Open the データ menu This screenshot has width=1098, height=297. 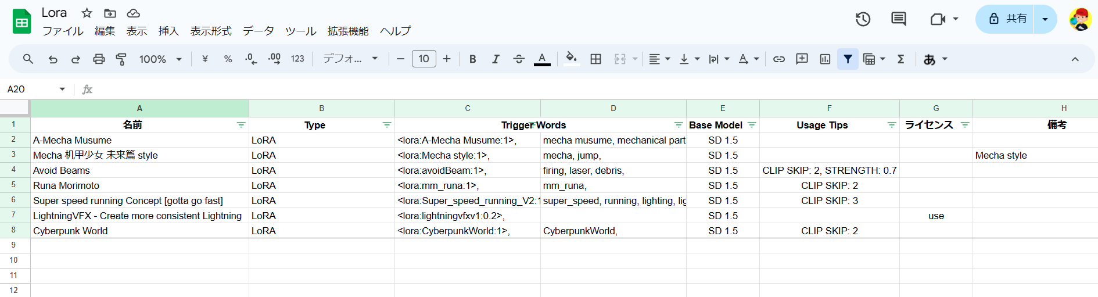(258, 31)
